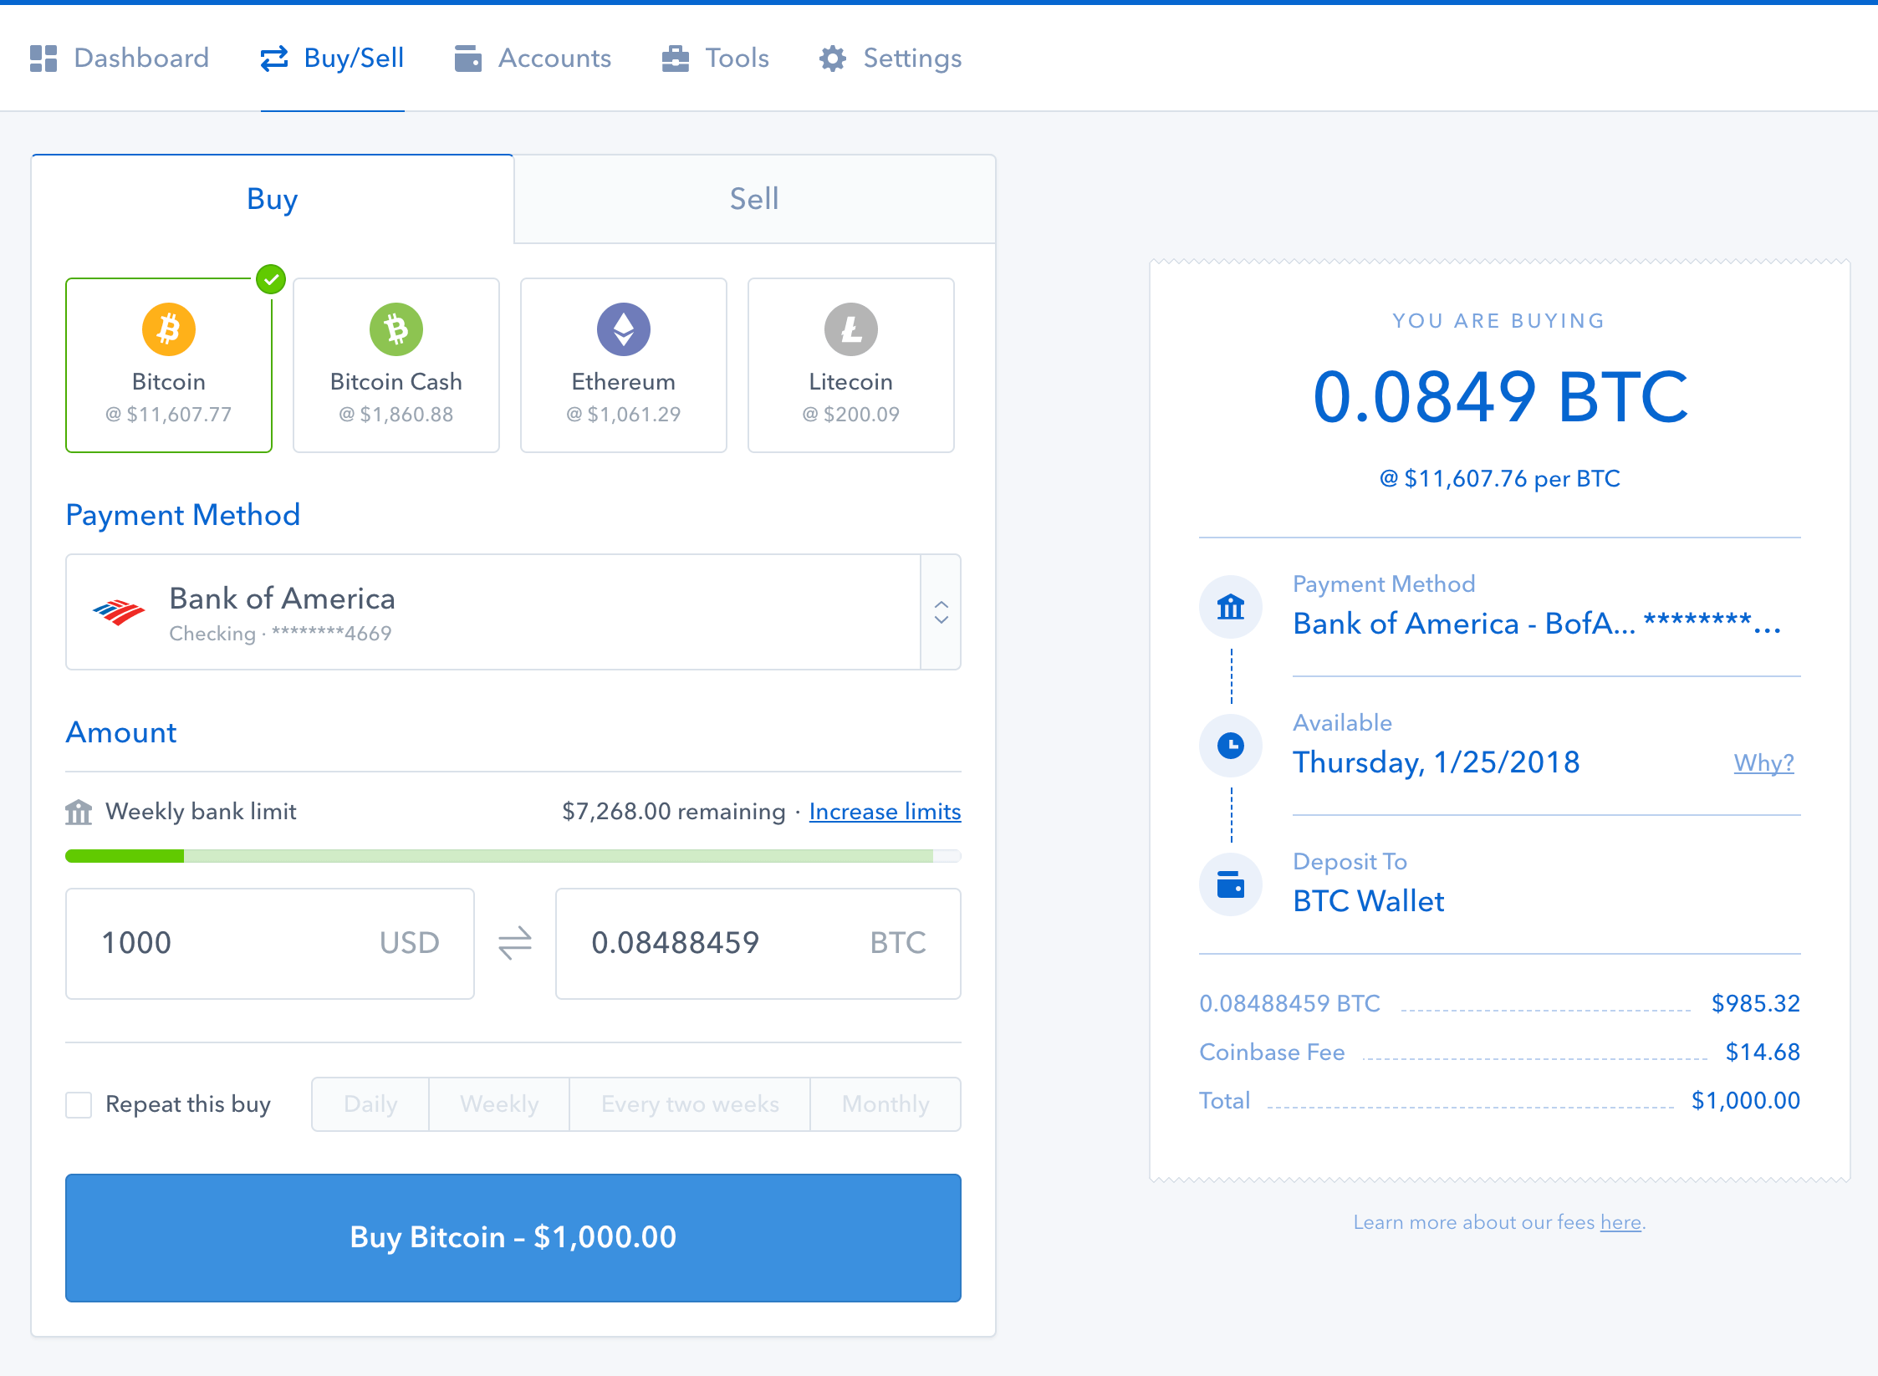Click Thursday, 1/25/2018 availability date
Viewport: 1878px width, 1376px height.
[1437, 762]
